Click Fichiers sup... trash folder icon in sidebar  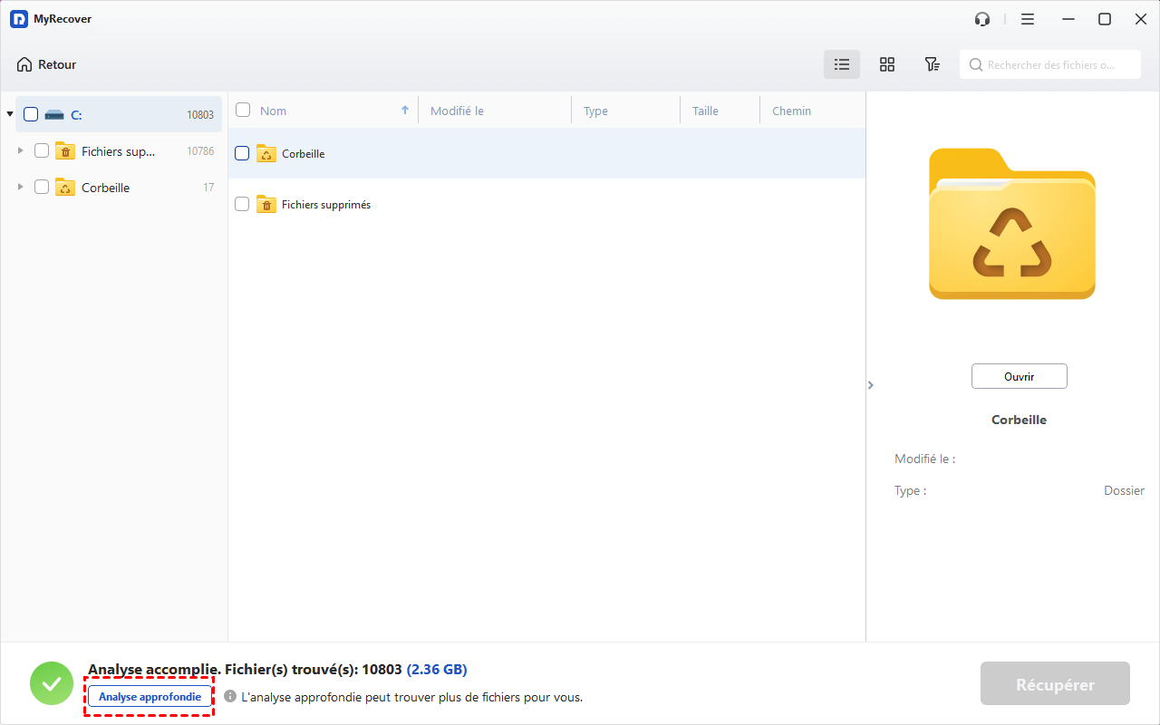65,151
